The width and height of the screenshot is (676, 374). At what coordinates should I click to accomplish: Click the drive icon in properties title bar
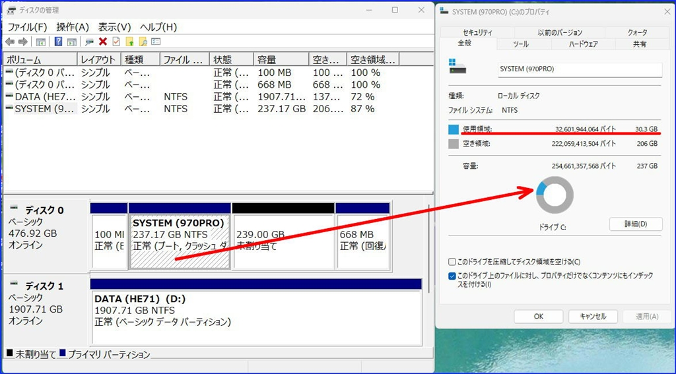pos(444,12)
